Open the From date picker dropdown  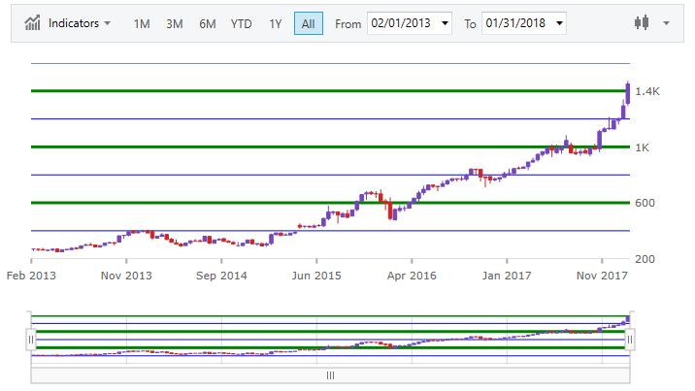pyautogui.click(x=444, y=23)
